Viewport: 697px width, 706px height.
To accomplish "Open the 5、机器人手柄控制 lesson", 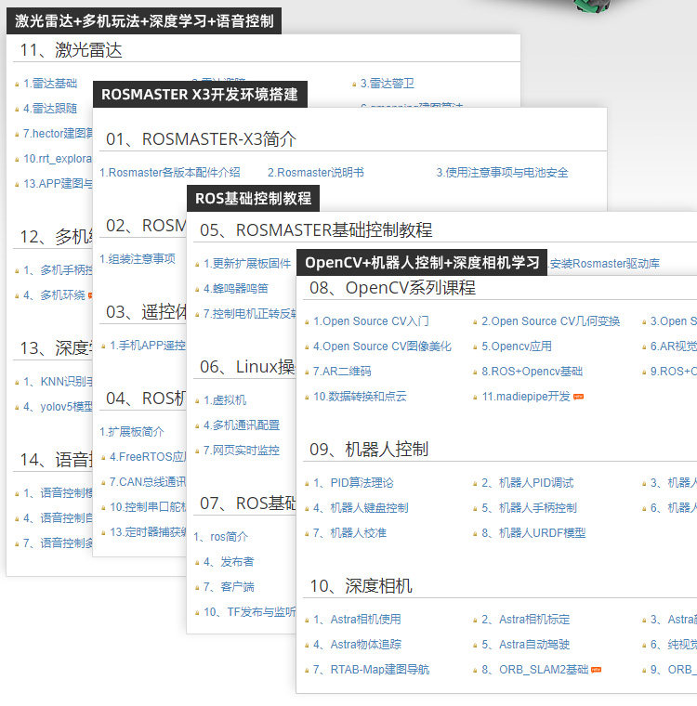I will (530, 508).
